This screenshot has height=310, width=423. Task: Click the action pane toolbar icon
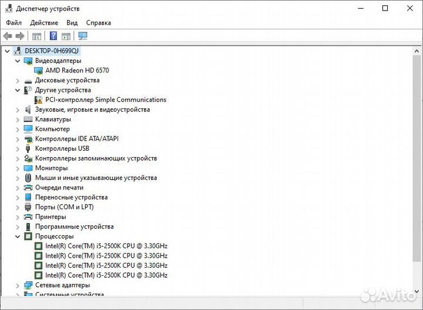click(66, 36)
